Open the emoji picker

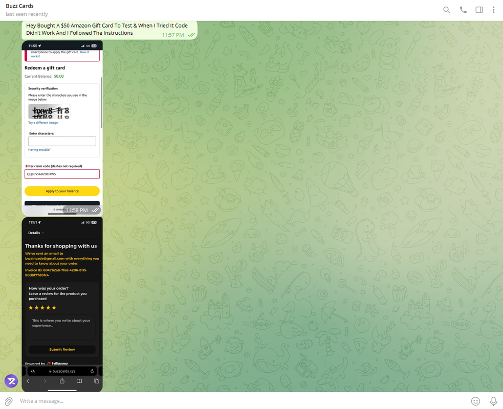click(475, 401)
